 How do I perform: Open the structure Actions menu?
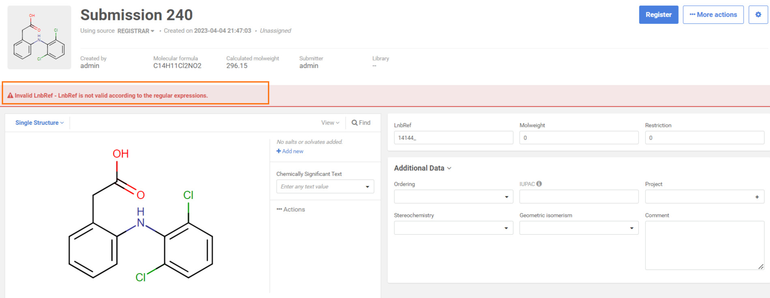pyautogui.click(x=290, y=210)
